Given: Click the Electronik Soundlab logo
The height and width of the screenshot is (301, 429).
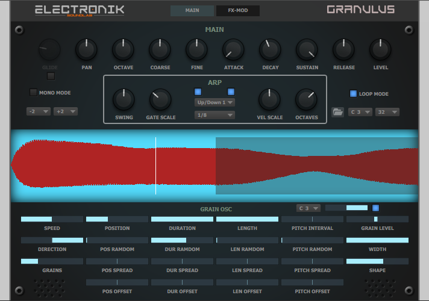Looking at the screenshot, I should click(x=80, y=10).
